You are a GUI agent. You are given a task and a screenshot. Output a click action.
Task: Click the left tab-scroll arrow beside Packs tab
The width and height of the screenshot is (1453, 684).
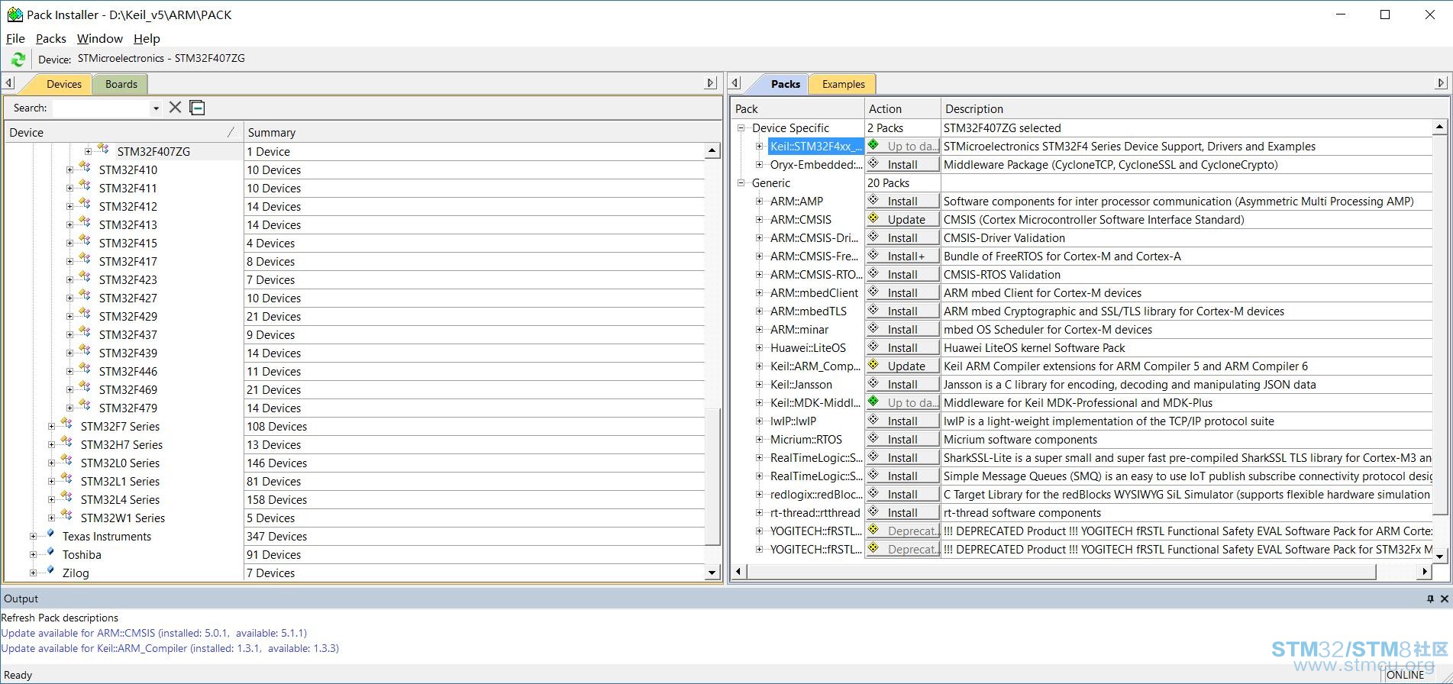pos(735,83)
